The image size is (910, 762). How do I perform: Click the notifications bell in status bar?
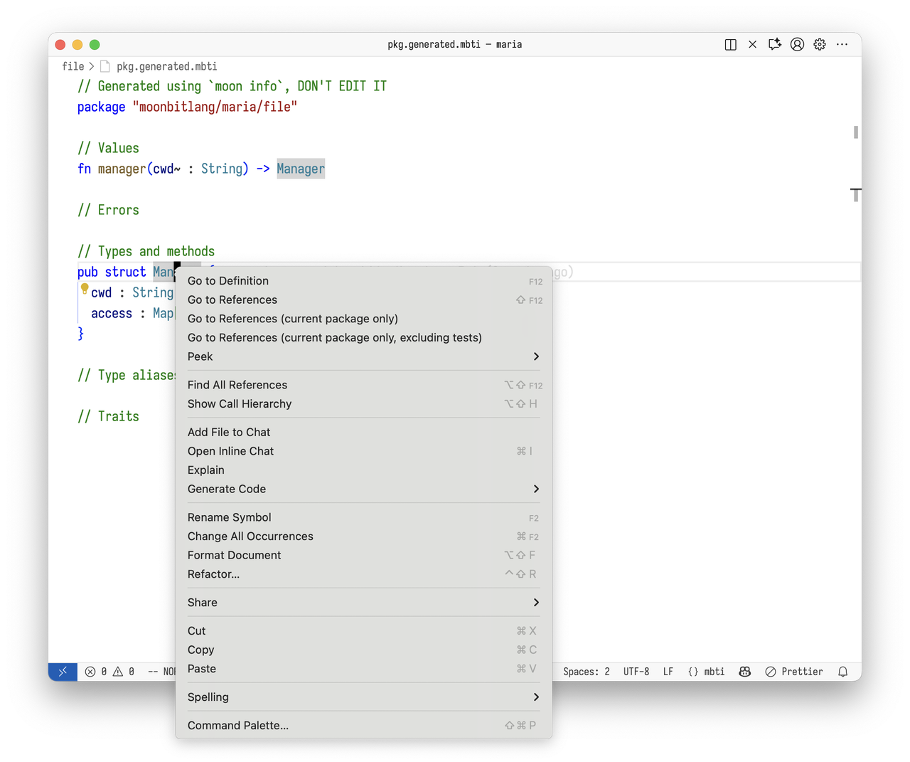tap(843, 672)
